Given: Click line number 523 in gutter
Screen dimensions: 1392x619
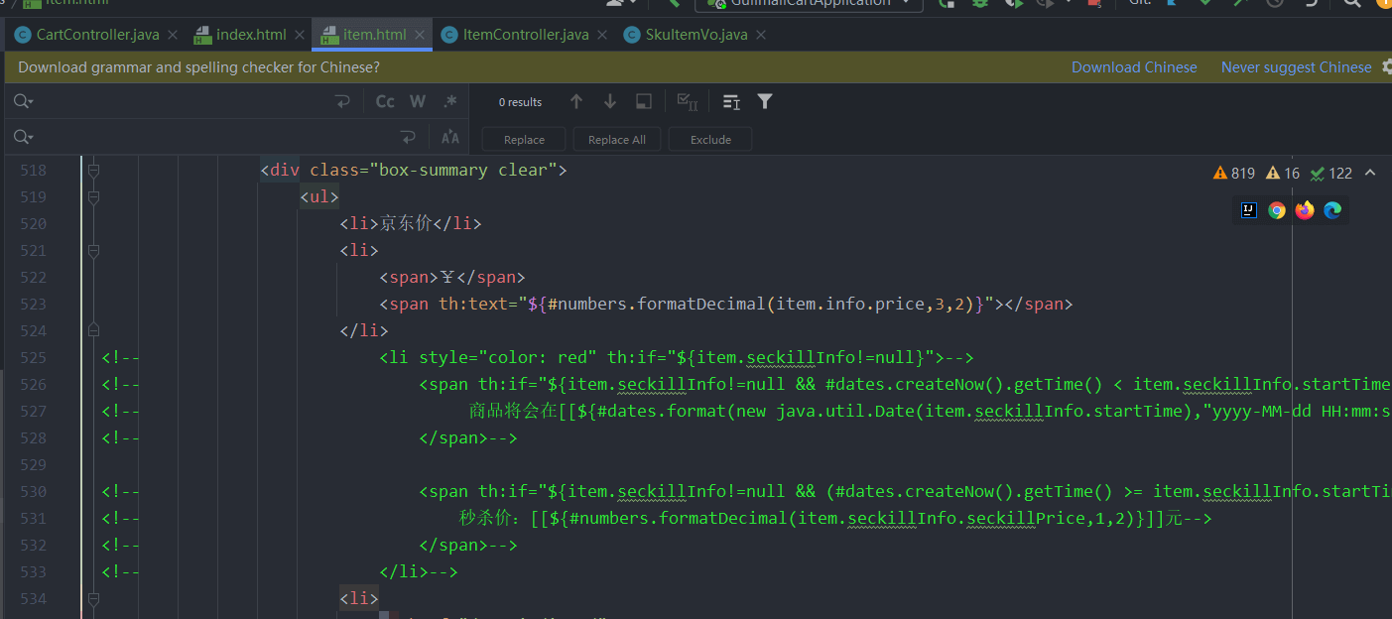Looking at the screenshot, I should coord(33,305).
